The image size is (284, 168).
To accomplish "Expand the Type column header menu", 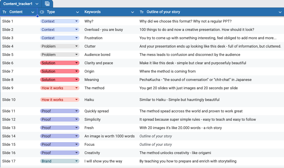I will 78,12.
